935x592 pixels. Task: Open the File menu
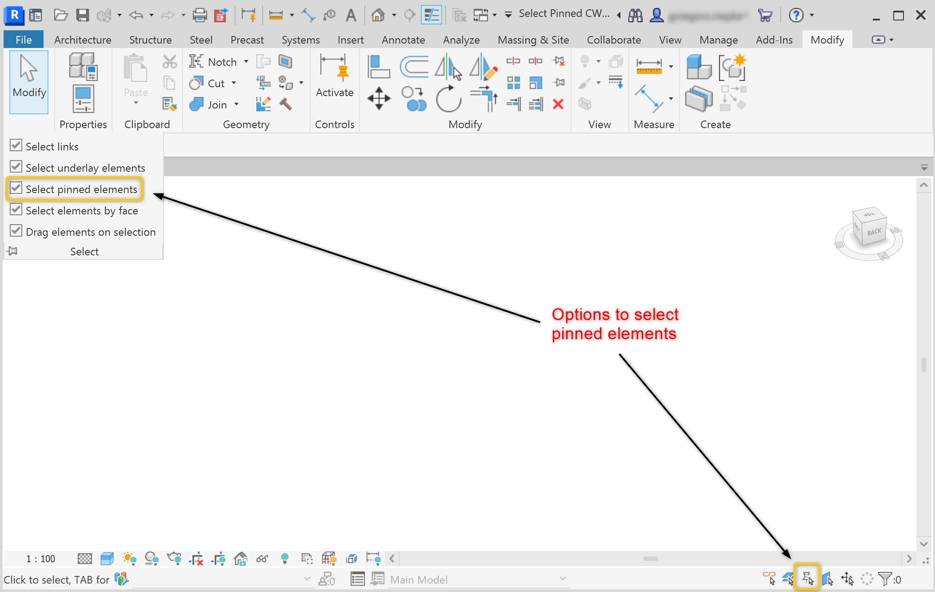(x=24, y=40)
